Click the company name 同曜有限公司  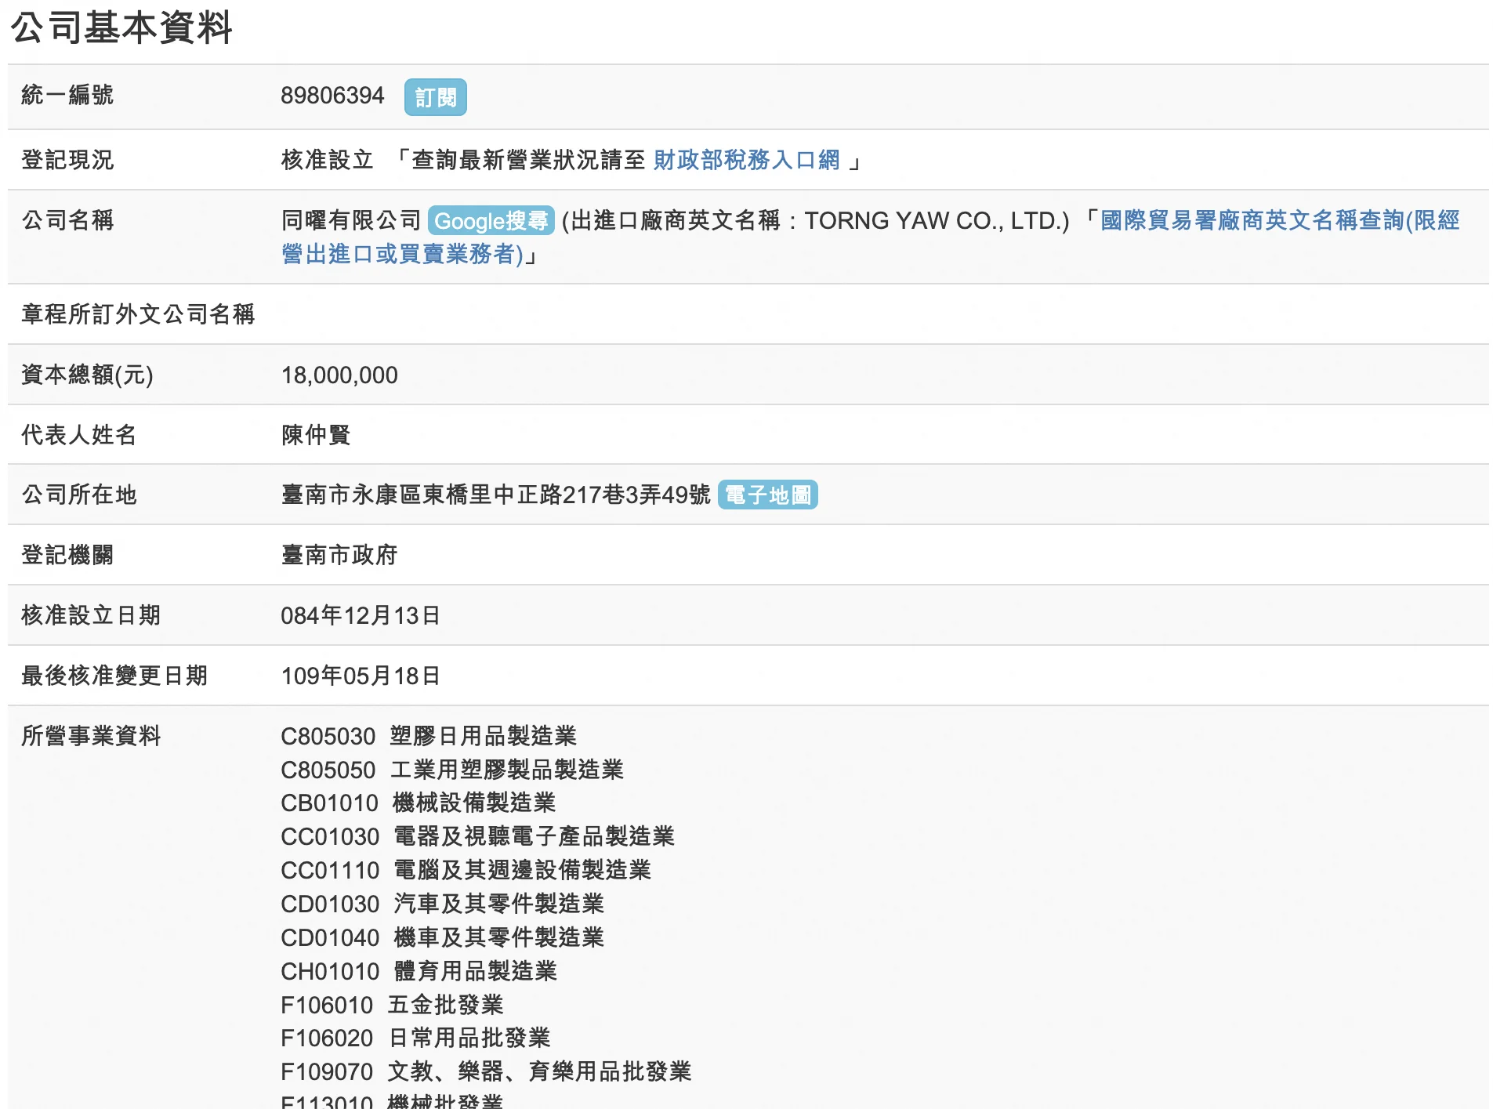click(x=351, y=221)
